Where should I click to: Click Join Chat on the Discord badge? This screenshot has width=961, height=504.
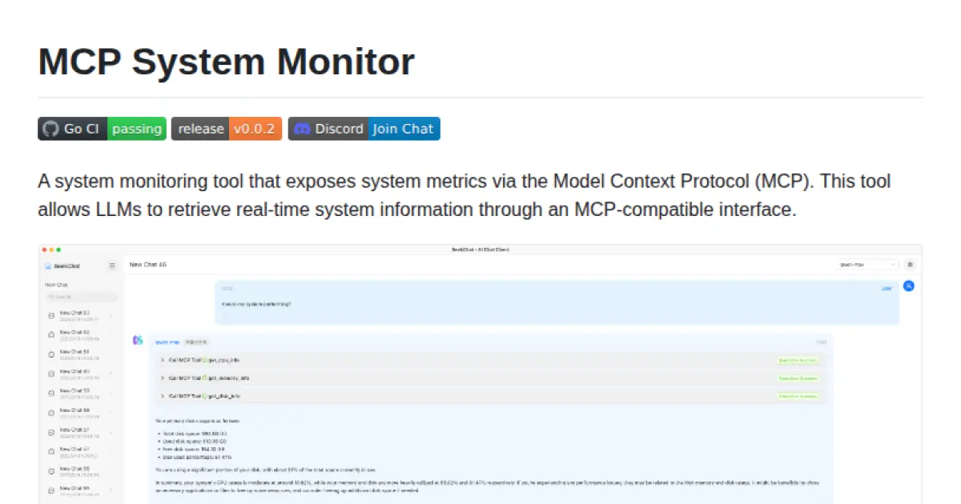click(x=403, y=128)
